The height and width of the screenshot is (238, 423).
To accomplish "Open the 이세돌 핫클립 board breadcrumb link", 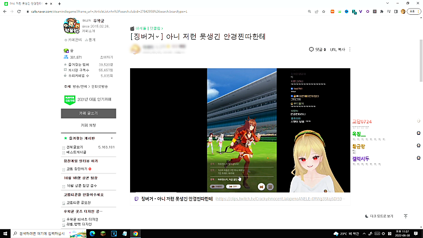I will [149, 29].
